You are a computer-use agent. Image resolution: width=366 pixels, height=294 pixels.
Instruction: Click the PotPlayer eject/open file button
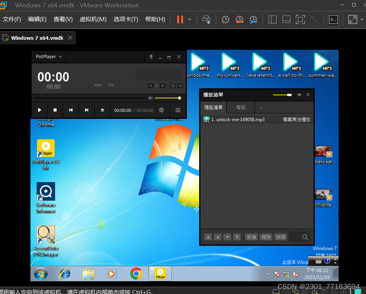(102, 110)
